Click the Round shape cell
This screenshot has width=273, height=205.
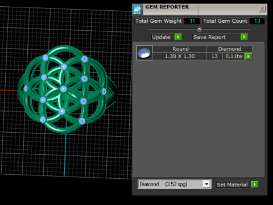[x=179, y=49]
